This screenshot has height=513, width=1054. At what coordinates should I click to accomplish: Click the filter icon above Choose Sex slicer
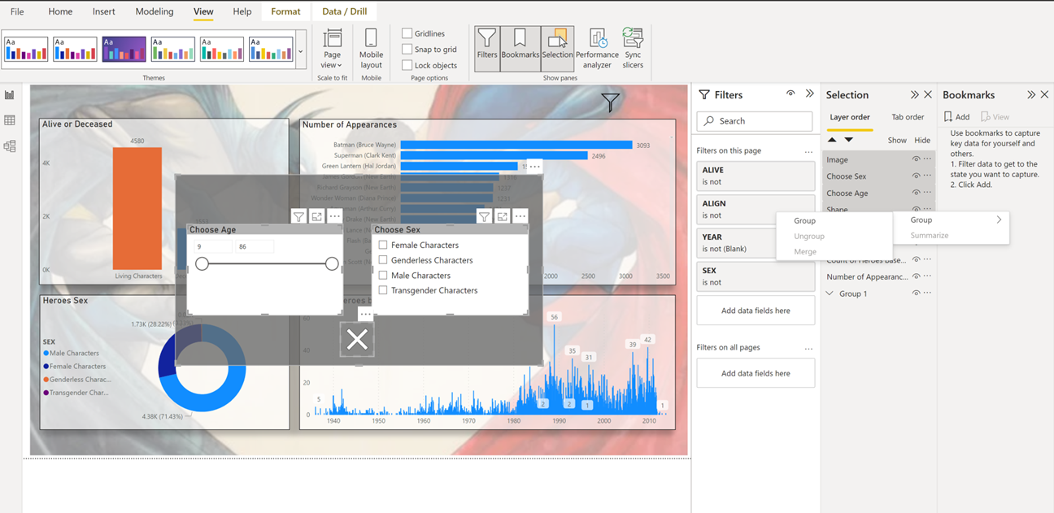[x=484, y=216]
